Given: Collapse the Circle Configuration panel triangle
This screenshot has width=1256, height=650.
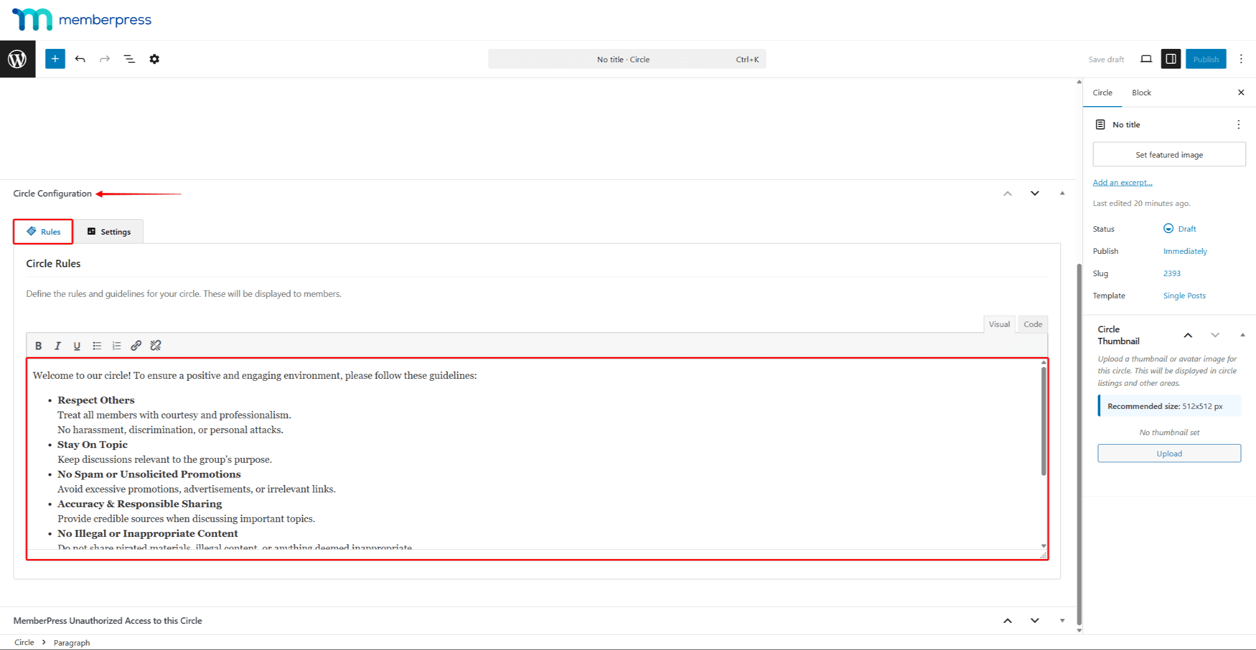Looking at the screenshot, I should point(1062,193).
